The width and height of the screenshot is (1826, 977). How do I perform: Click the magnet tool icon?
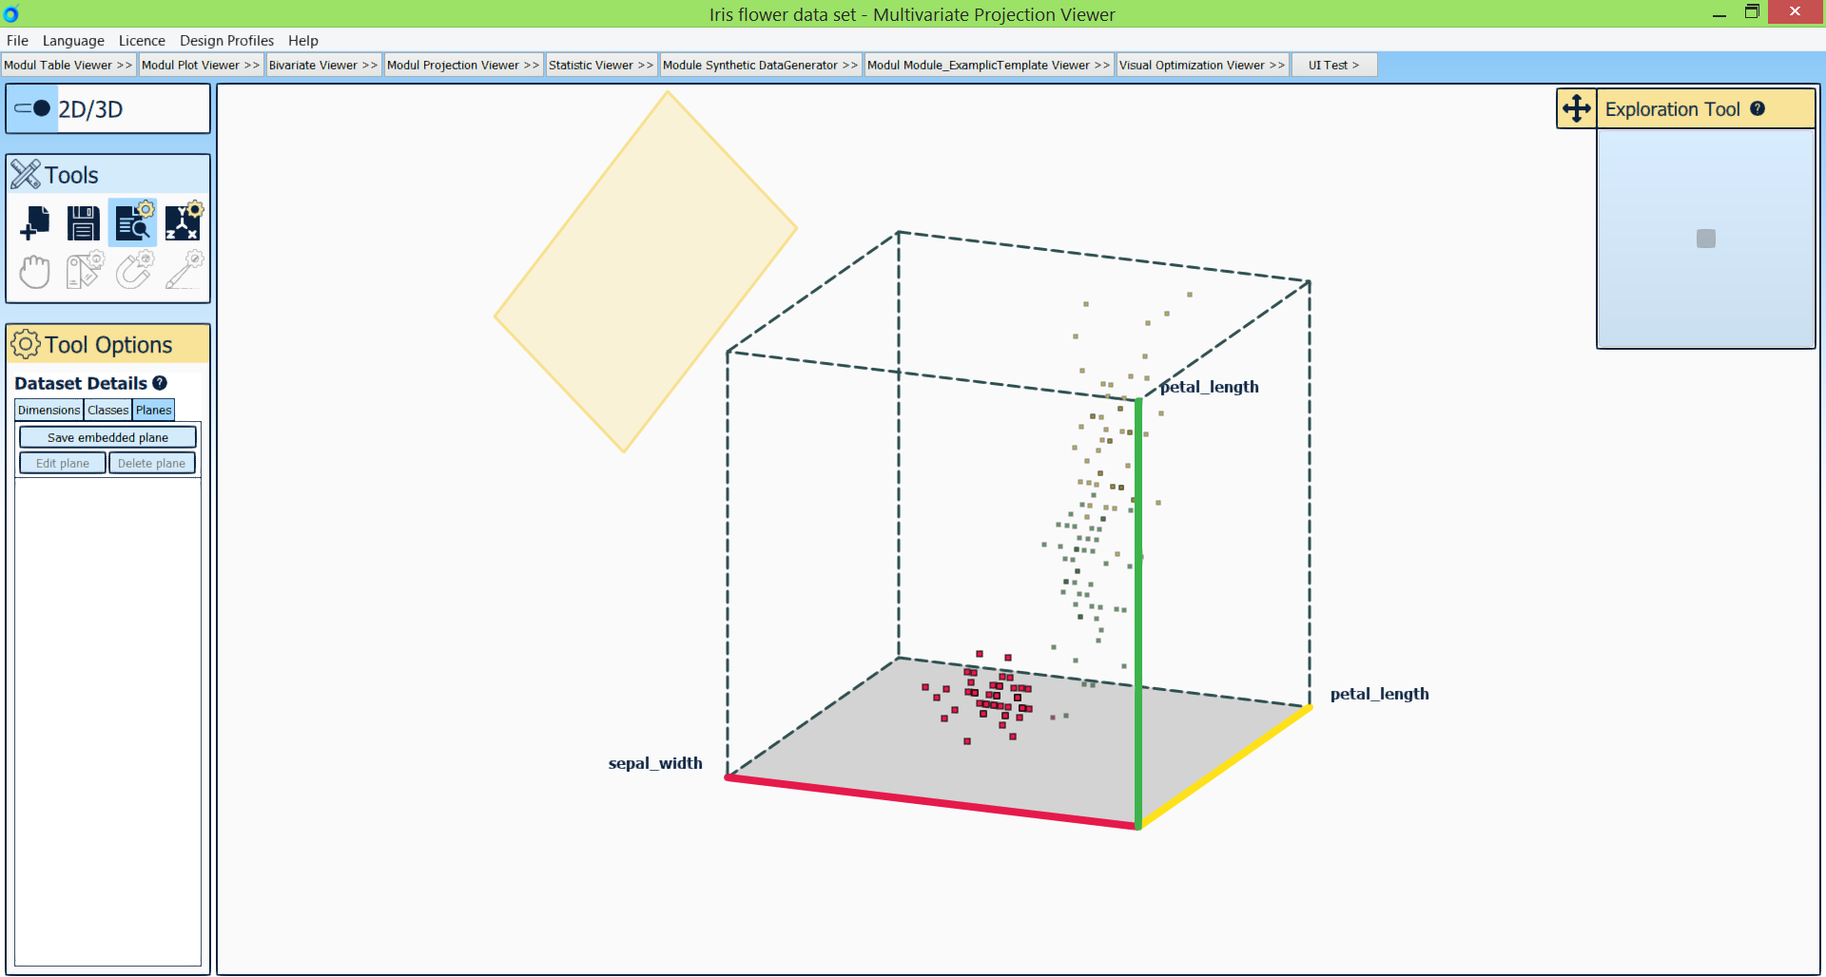pos(134,272)
